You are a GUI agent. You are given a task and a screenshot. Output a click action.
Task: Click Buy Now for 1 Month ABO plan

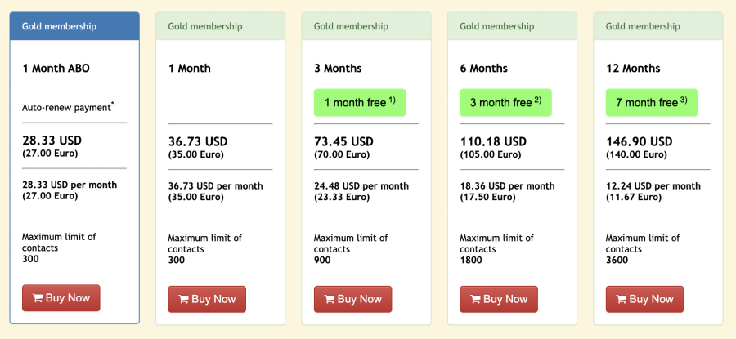coord(61,297)
